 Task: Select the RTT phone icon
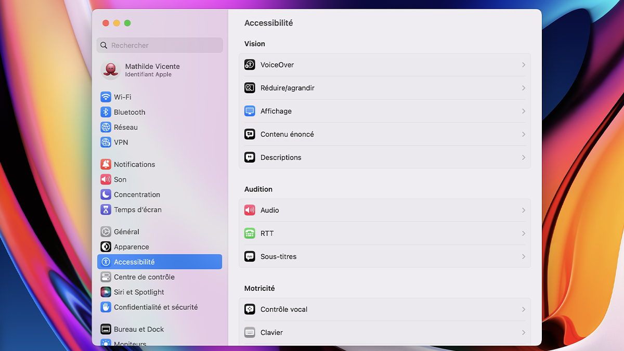[x=250, y=233]
